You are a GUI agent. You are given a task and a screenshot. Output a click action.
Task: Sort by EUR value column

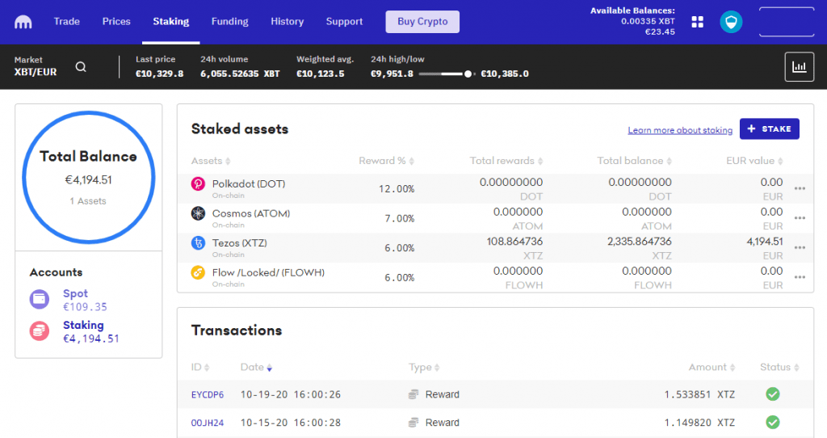tap(755, 161)
